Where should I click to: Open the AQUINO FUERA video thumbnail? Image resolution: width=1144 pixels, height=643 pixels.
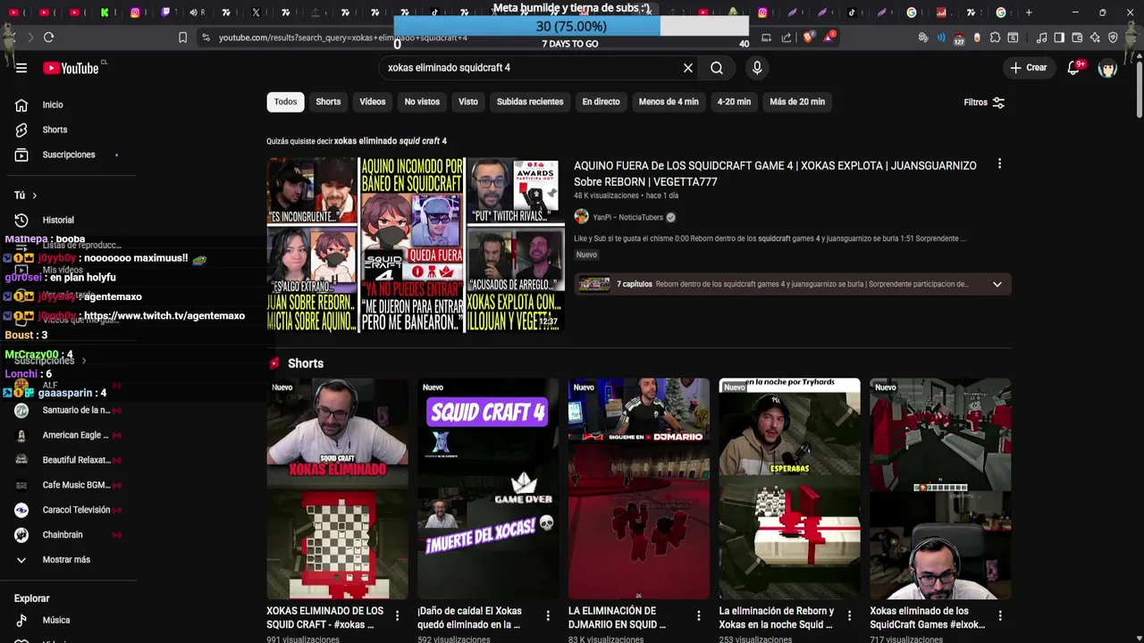click(416, 245)
